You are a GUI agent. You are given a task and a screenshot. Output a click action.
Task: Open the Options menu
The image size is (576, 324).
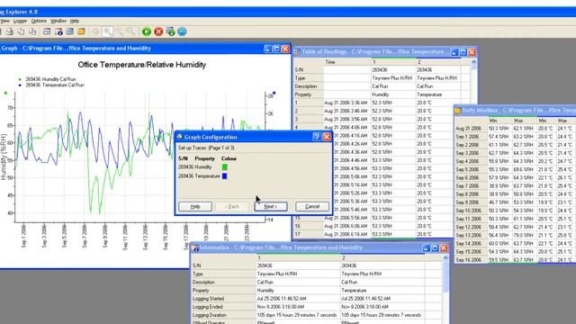click(39, 21)
